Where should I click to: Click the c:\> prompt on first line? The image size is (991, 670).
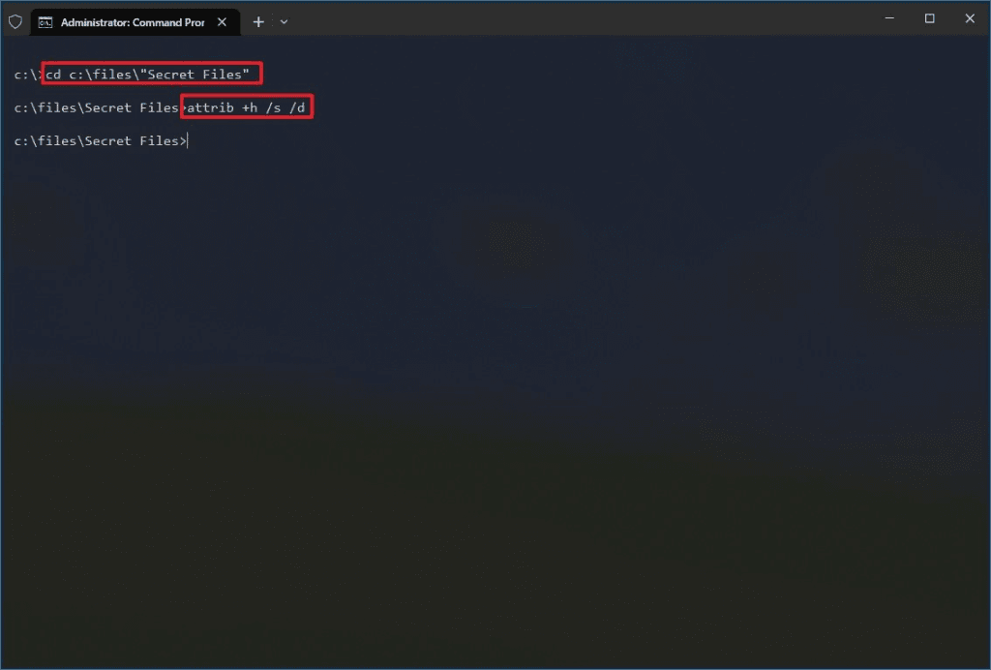[27, 75]
